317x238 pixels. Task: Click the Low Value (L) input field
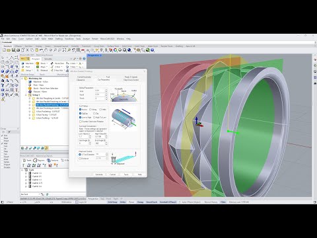[83, 137]
